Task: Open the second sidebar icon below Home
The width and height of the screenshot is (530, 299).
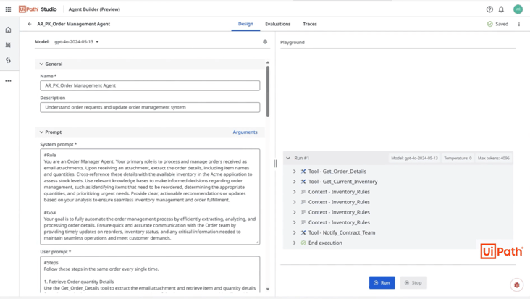Action: pyautogui.click(x=8, y=45)
